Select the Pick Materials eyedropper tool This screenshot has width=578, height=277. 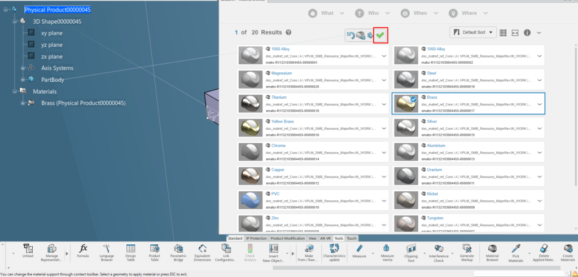tap(516, 252)
